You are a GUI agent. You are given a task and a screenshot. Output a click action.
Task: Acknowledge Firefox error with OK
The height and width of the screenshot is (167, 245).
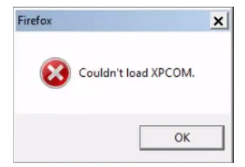[182, 138]
